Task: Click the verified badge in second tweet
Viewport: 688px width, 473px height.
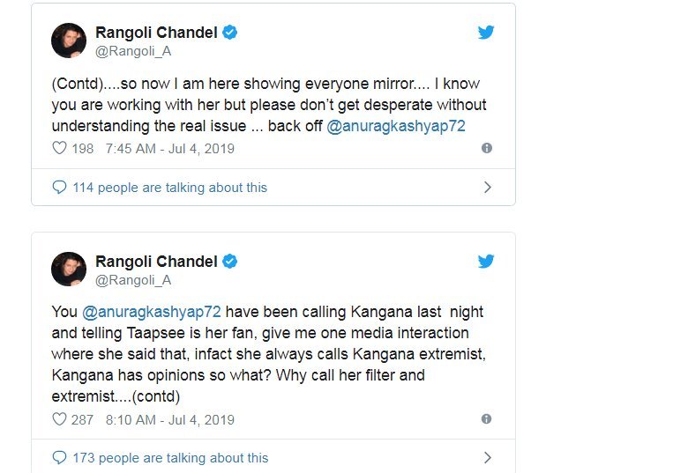Action: point(229,262)
